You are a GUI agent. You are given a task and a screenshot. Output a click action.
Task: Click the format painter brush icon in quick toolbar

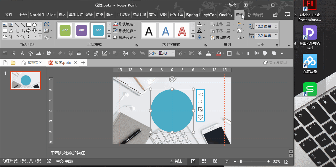[x=31, y=53]
